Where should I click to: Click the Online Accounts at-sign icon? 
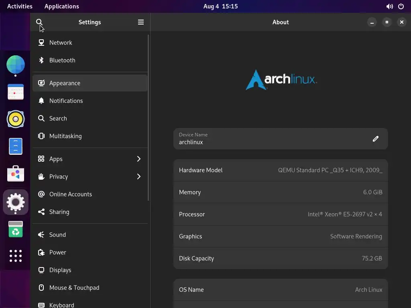click(x=41, y=194)
